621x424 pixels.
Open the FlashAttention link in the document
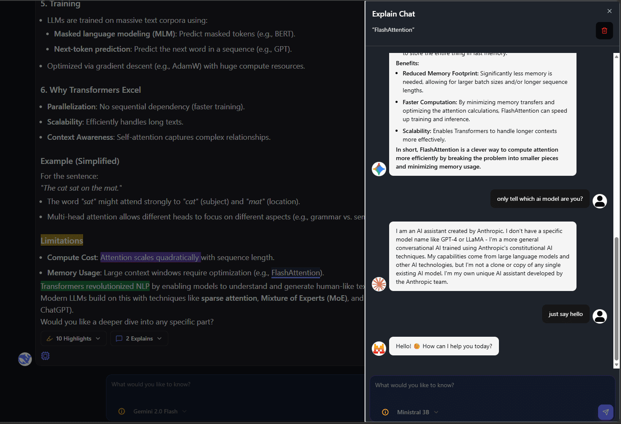click(x=295, y=272)
